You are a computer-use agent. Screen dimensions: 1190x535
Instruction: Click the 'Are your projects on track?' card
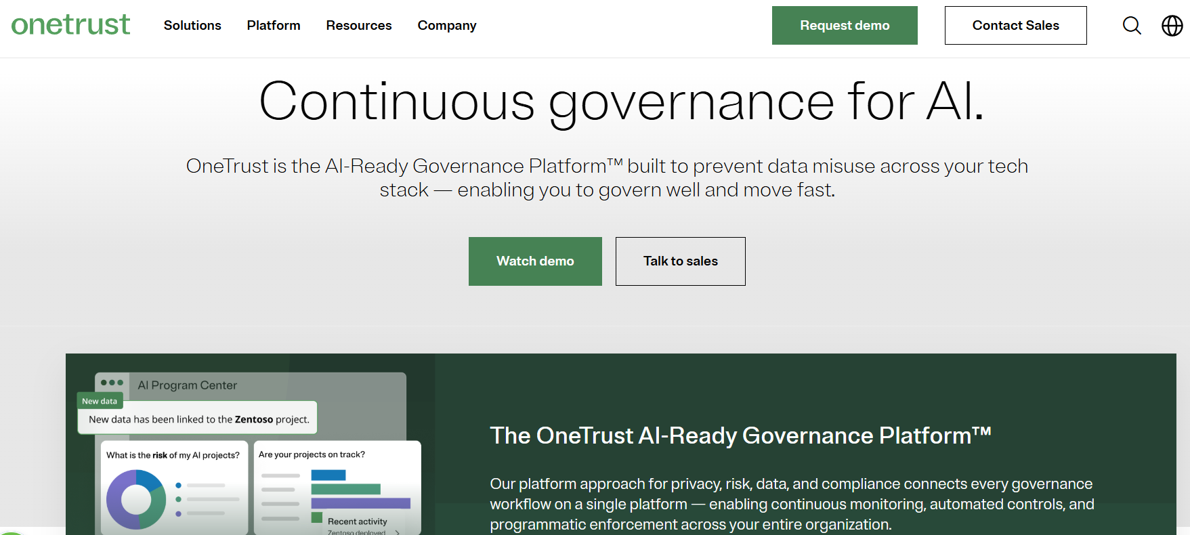(337, 488)
